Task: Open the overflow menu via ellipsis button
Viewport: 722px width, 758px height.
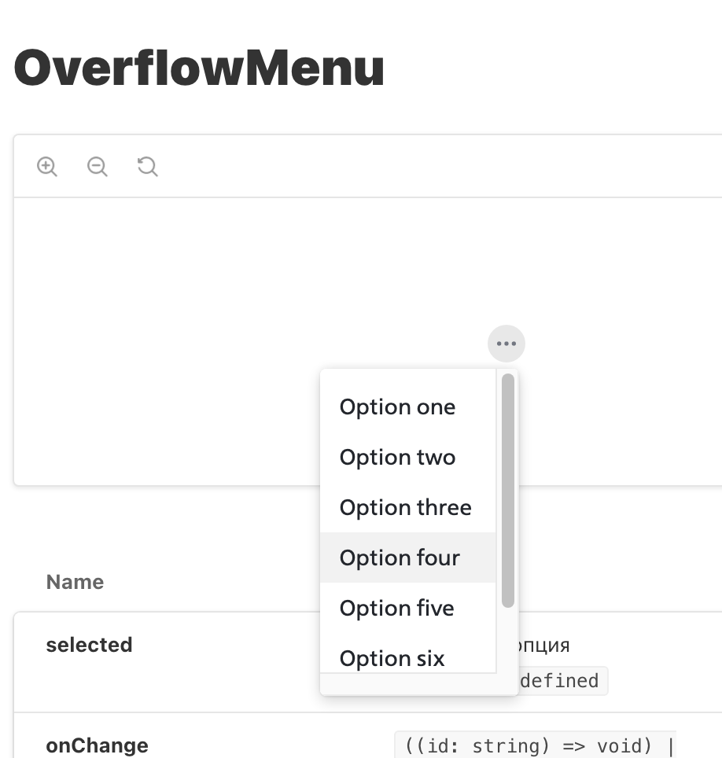Action: pyautogui.click(x=506, y=343)
